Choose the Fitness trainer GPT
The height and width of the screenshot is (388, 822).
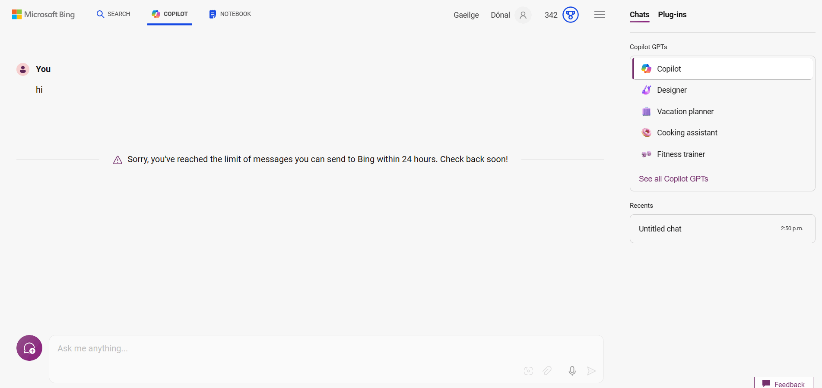coord(723,154)
